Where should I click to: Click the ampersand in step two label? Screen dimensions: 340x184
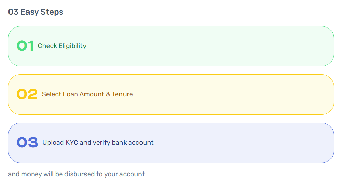click(x=108, y=94)
